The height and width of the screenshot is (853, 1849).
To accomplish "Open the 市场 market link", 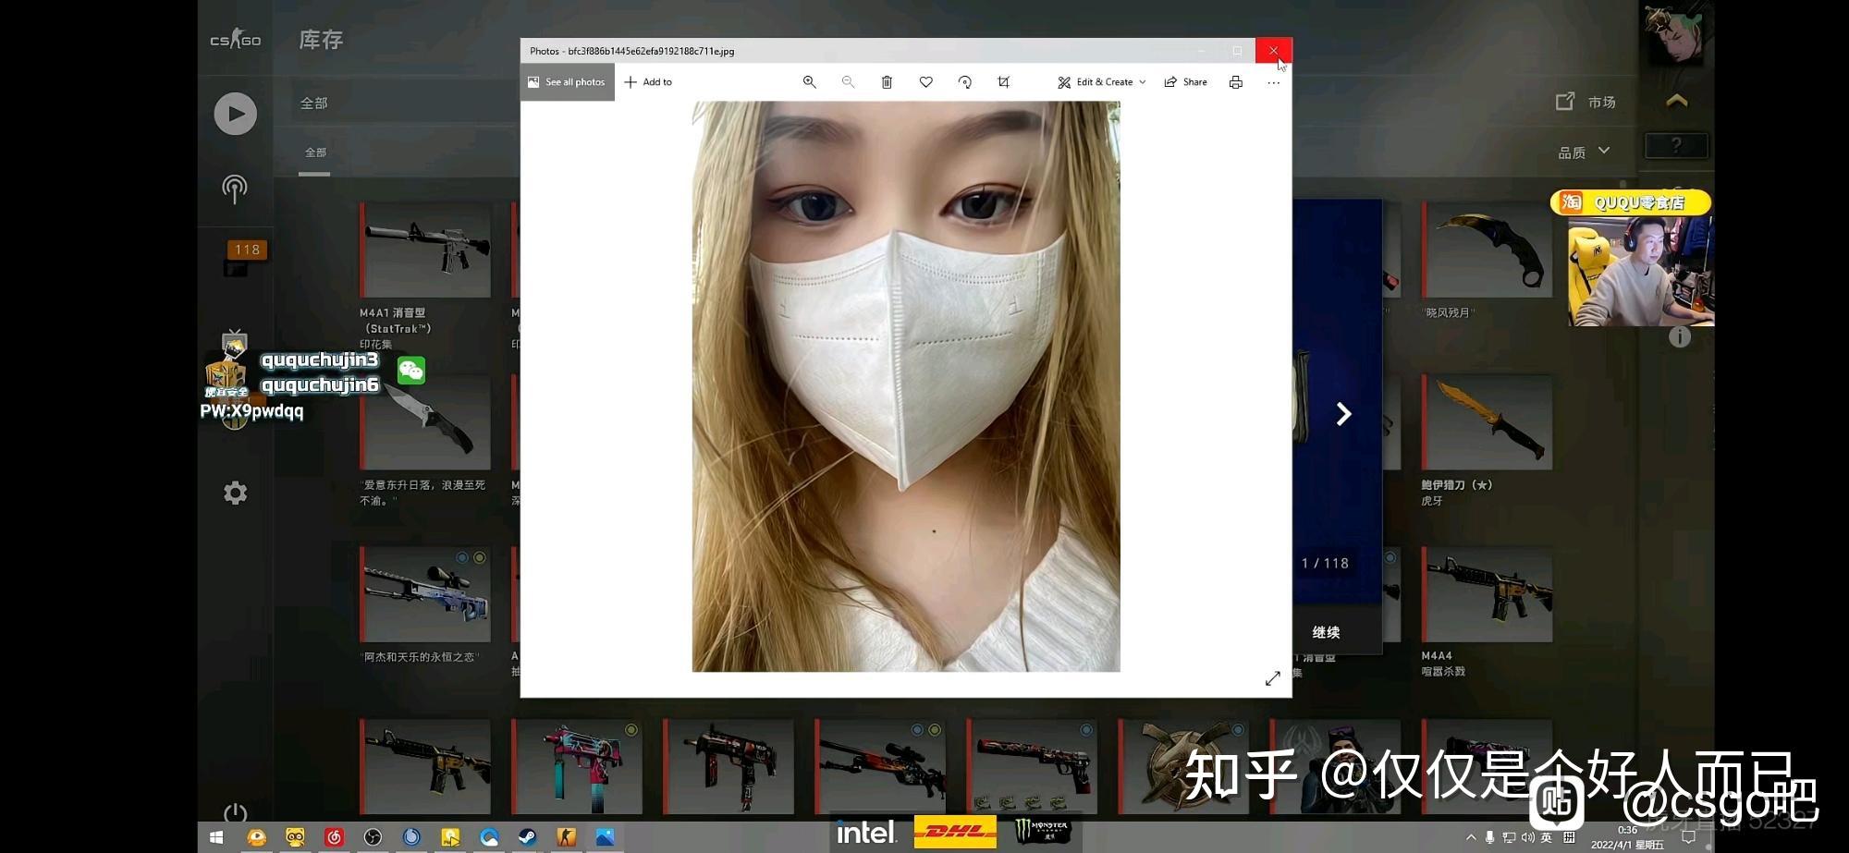I will tap(1589, 102).
